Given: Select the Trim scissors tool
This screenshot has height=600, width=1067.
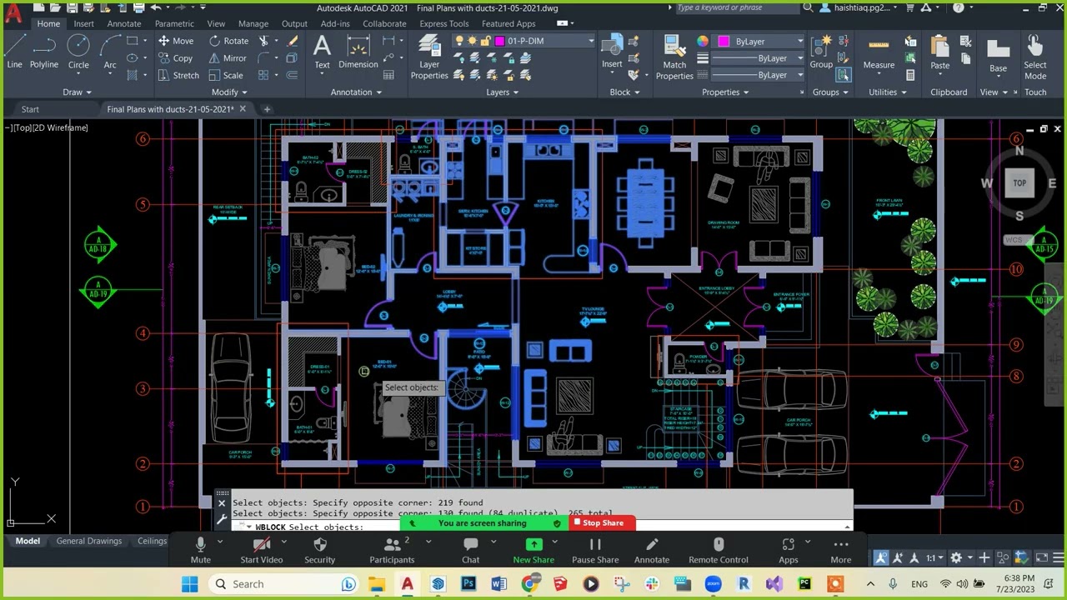Looking at the screenshot, I should (x=264, y=41).
